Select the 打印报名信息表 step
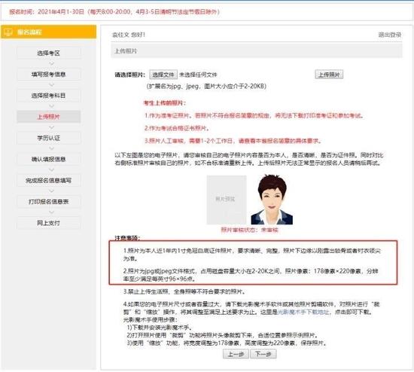414x372 pixels. [x=49, y=202]
